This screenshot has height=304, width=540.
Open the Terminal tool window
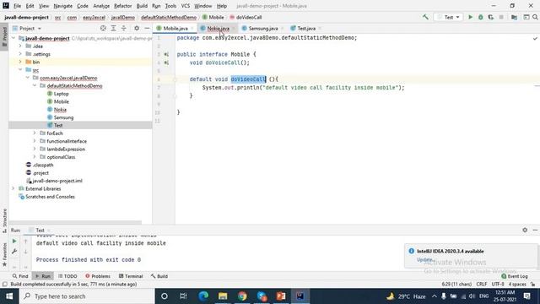[131, 276]
